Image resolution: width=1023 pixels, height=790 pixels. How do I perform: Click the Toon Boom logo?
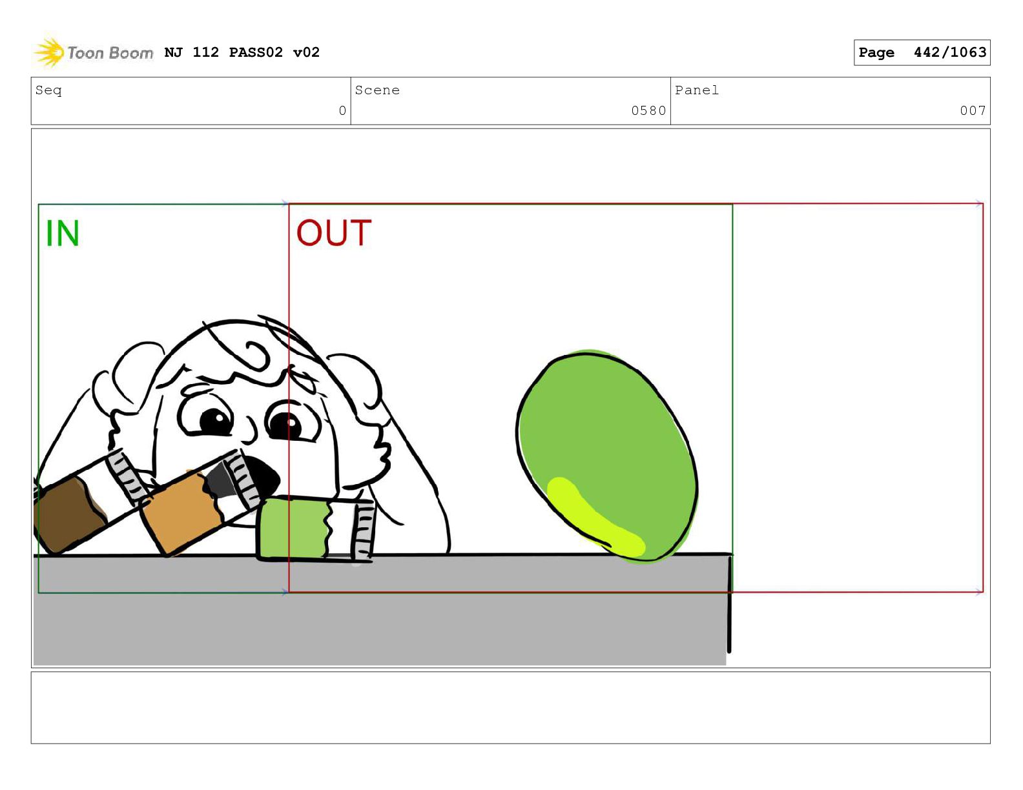(x=94, y=52)
